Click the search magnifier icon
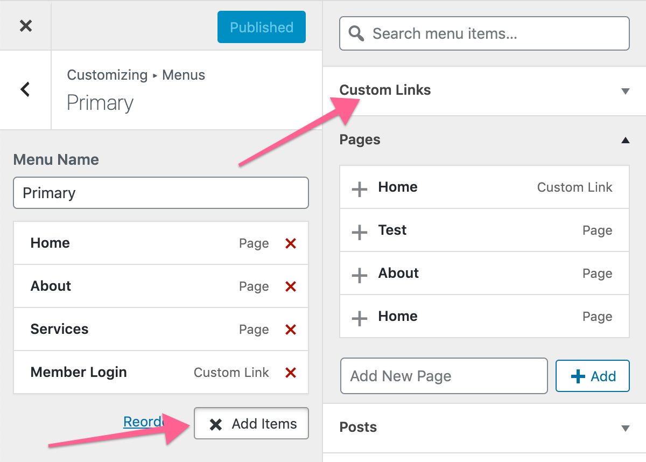Screen dimensions: 646x462 [x=356, y=33]
